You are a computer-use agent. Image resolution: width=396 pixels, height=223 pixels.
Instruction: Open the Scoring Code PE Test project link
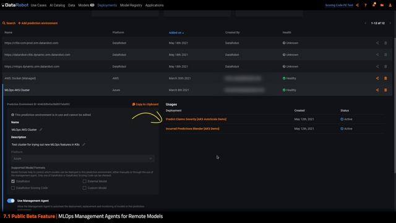[339, 5]
